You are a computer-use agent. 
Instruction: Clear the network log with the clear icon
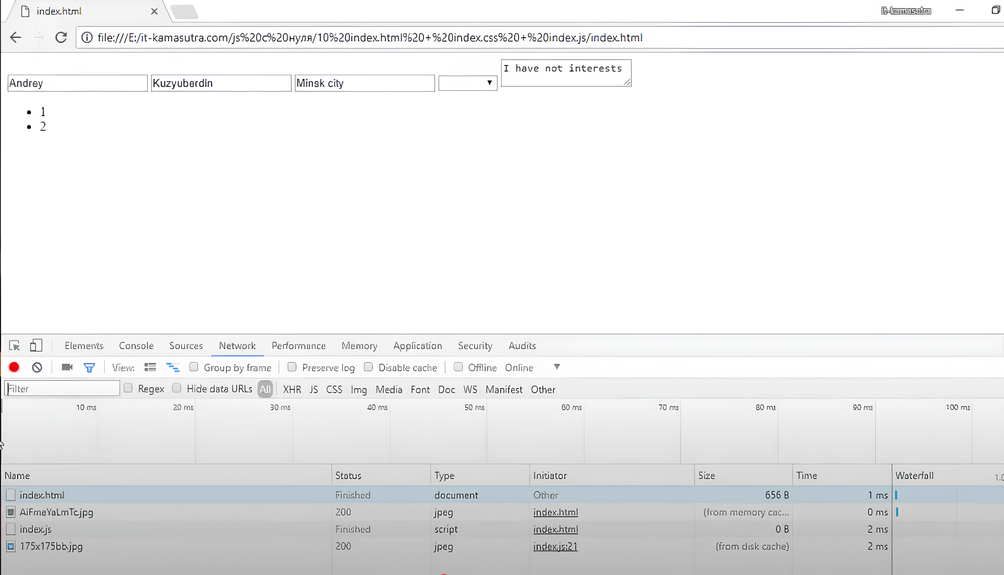37,367
